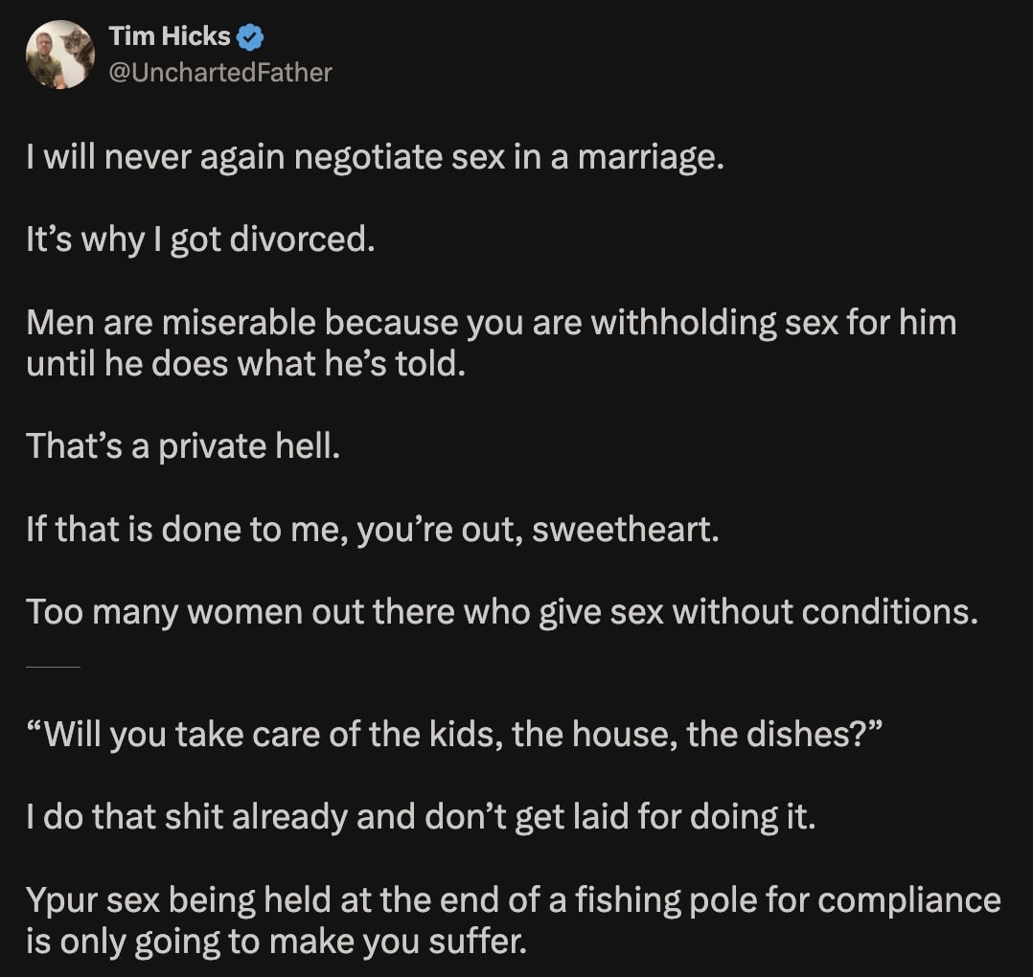Select the text 'It's why I got divorced.'

199,239
